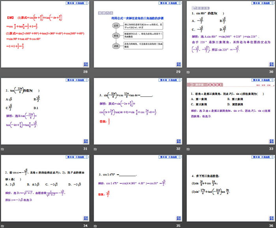Click the blue corner button on slide 28
This screenshot has width=276, height=228.
pyautogui.click(x=86, y=64)
